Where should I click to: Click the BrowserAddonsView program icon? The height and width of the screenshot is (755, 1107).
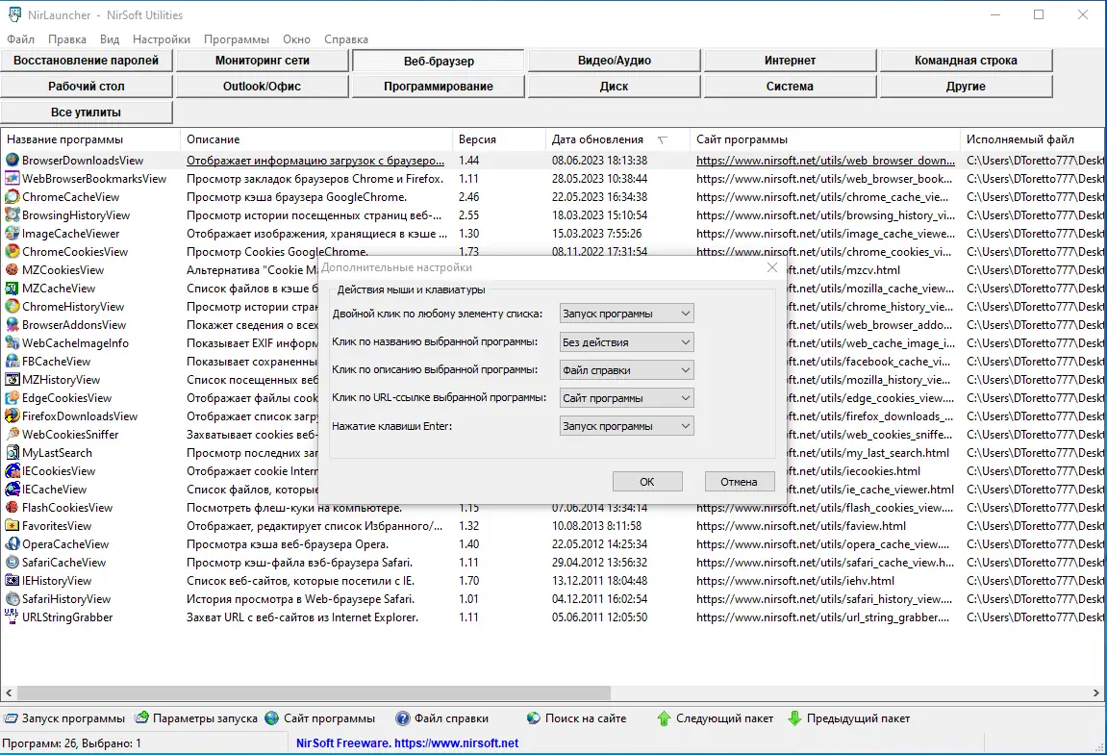coord(12,325)
